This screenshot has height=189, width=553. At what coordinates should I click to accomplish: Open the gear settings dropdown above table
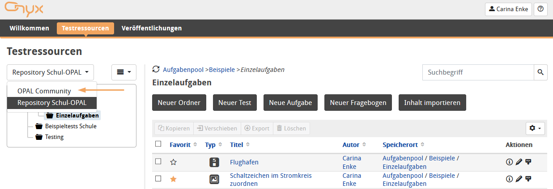(535, 128)
